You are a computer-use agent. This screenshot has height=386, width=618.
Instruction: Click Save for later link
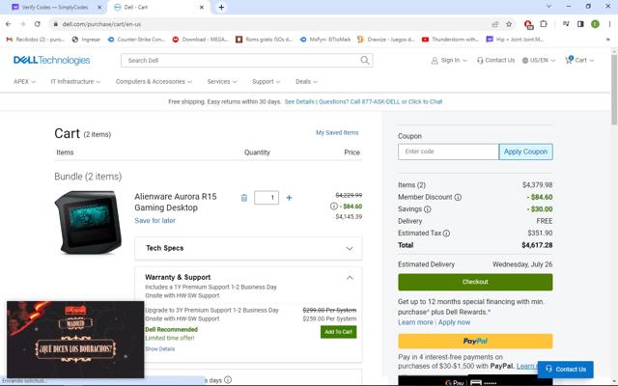tap(154, 221)
